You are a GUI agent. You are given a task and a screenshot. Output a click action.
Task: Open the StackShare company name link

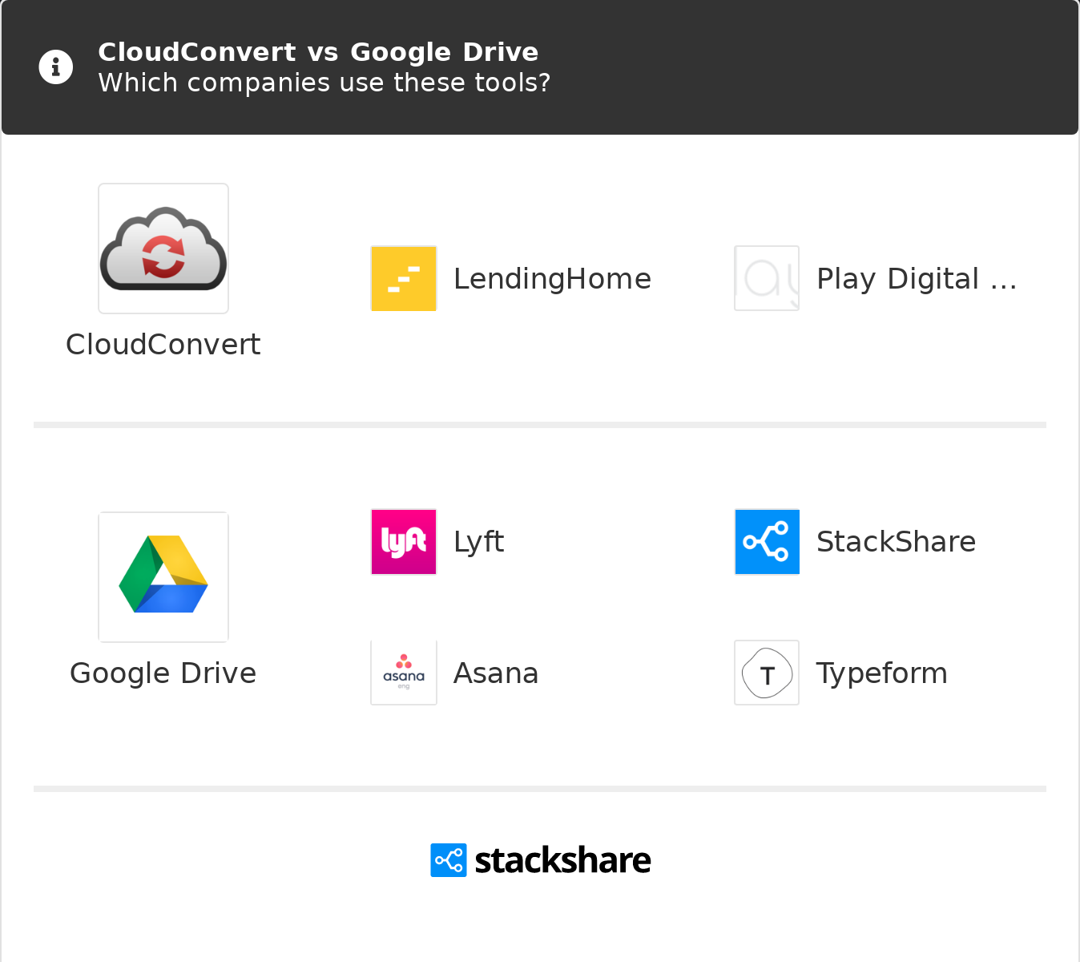click(896, 542)
